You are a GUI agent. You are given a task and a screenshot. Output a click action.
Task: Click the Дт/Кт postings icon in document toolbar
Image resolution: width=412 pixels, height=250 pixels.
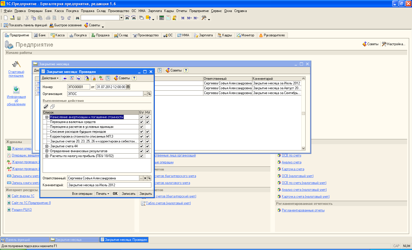(101, 78)
